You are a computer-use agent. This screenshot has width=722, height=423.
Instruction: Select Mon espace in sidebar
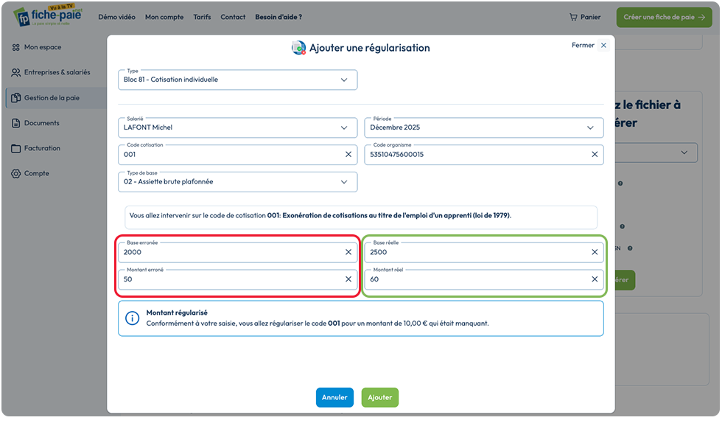pyautogui.click(x=43, y=47)
